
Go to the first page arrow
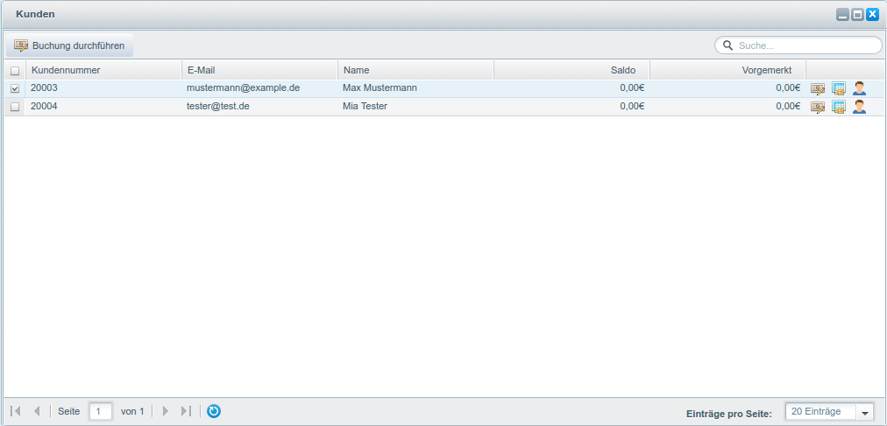coord(16,411)
